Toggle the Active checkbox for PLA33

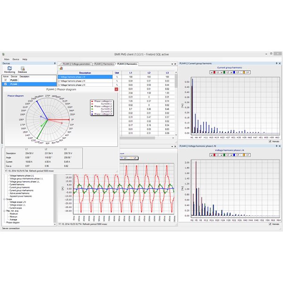tap(5, 80)
